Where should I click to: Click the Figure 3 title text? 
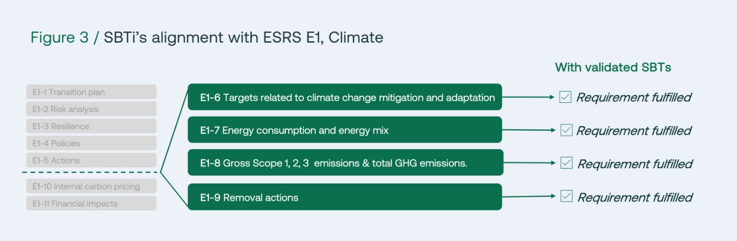click(x=206, y=37)
